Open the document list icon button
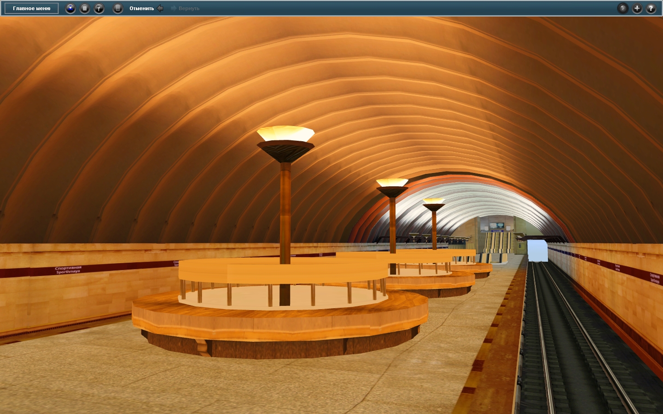Screen dimensions: 663x414 tap(85, 8)
